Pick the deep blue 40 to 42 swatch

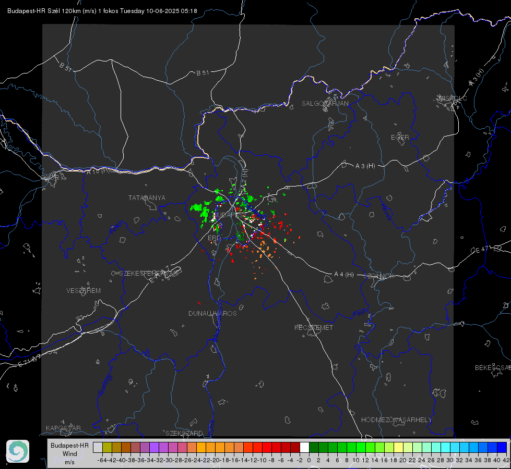click(x=502, y=447)
